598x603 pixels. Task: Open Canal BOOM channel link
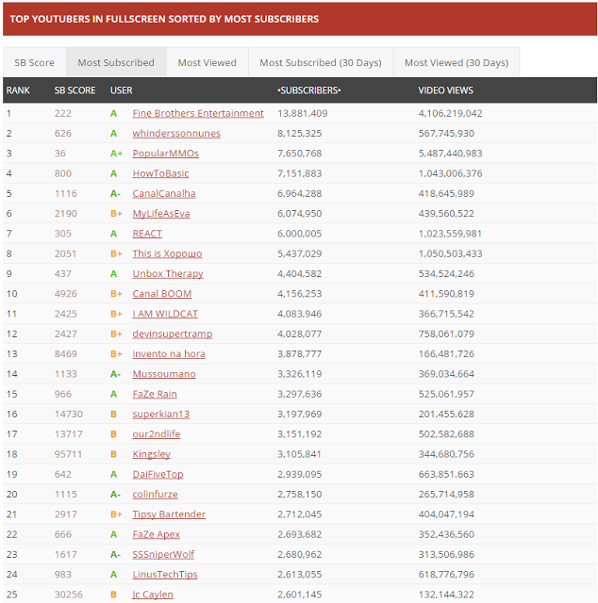pos(161,294)
